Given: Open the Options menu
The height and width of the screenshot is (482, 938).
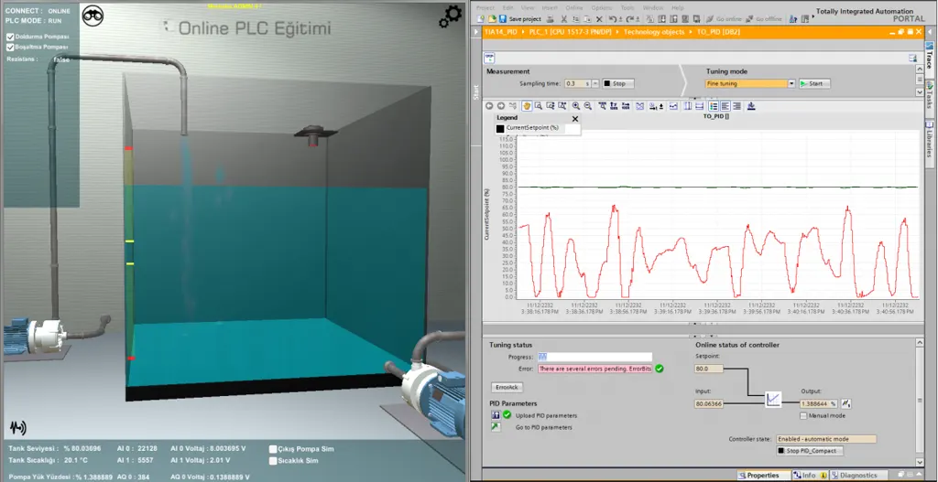Looking at the screenshot, I should point(602,7).
